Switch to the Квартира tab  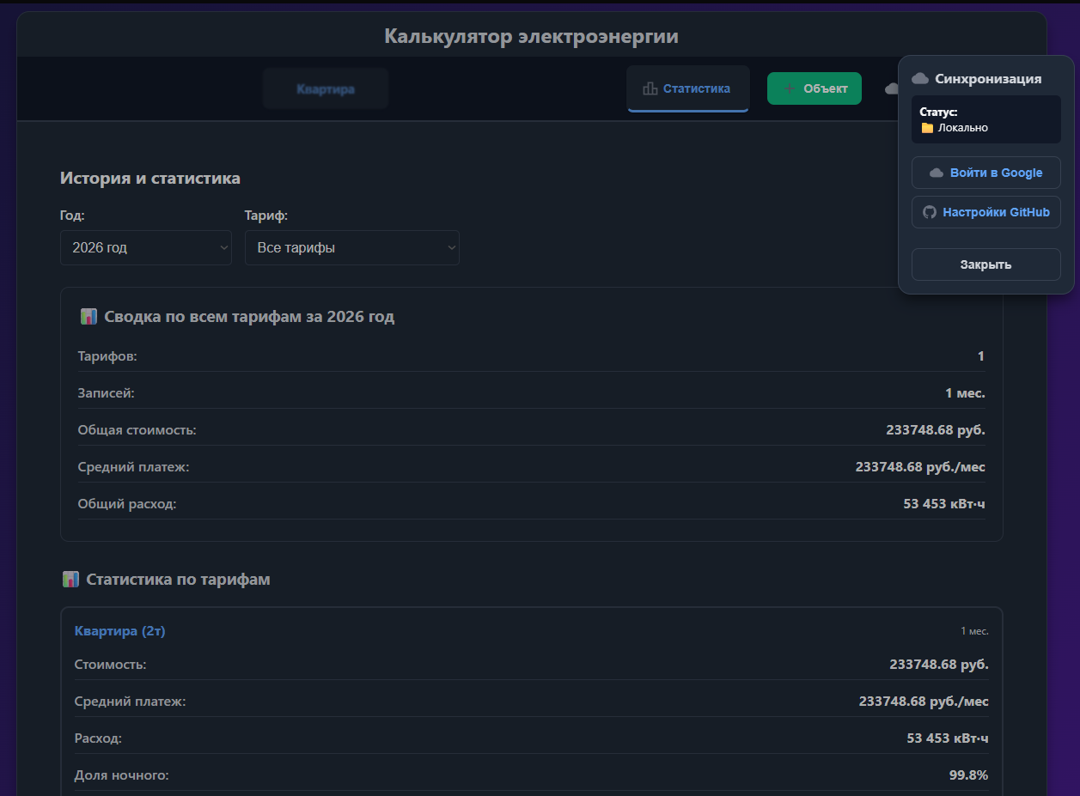[x=326, y=88]
